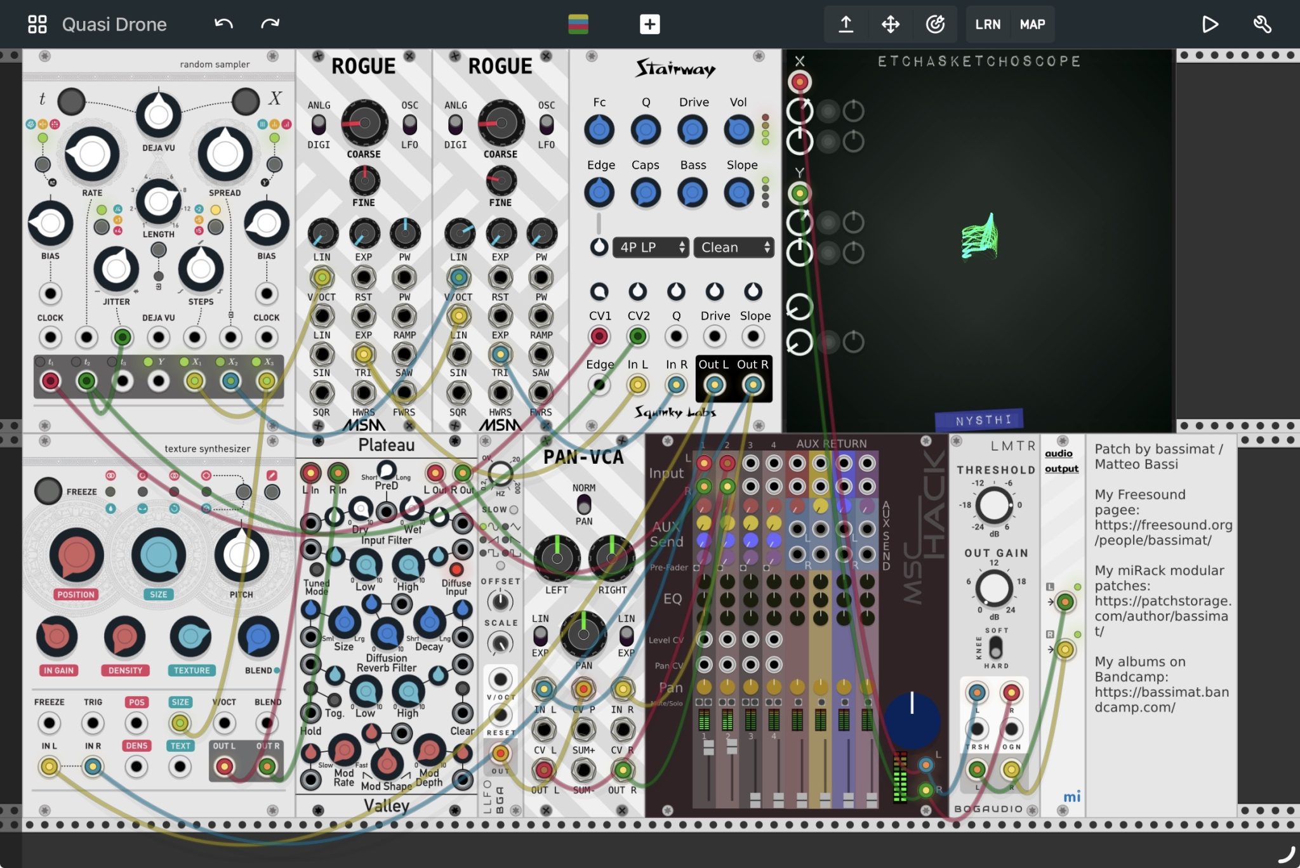
Task: Click the upload/share arrow icon
Action: [846, 24]
